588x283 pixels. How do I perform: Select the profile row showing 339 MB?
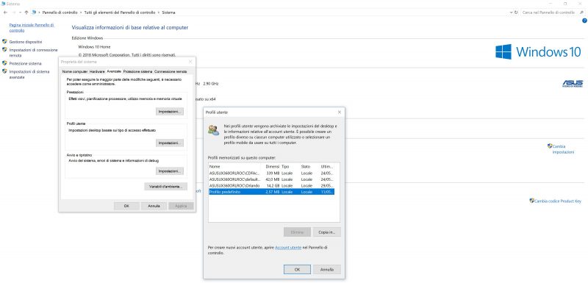click(x=271, y=173)
